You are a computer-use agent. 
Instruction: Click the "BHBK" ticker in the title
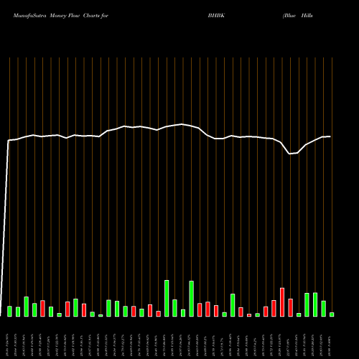[x=216, y=16]
